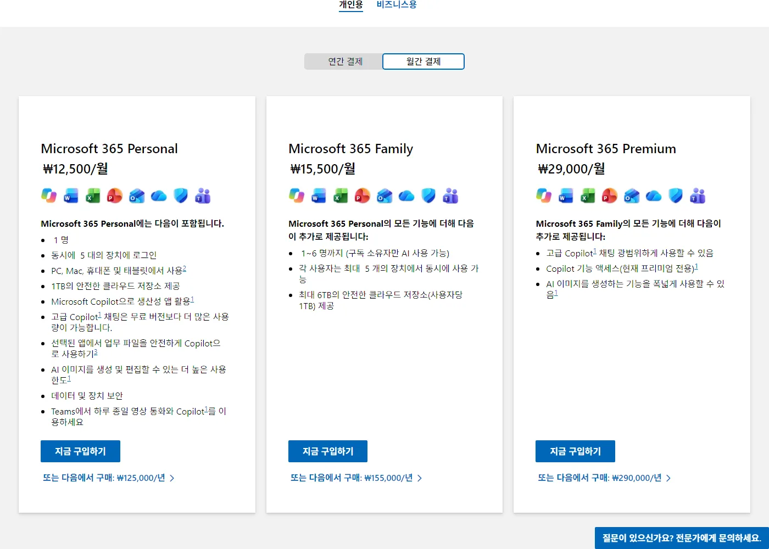This screenshot has width=769, height=549.
Task: Switch billing to 연간 결제 (annual)
Action: (344, 61)
